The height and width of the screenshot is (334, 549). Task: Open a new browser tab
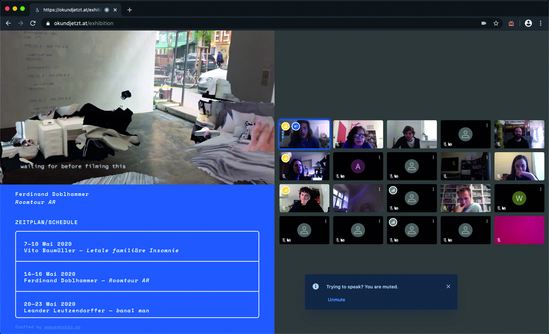click(130, 10)
